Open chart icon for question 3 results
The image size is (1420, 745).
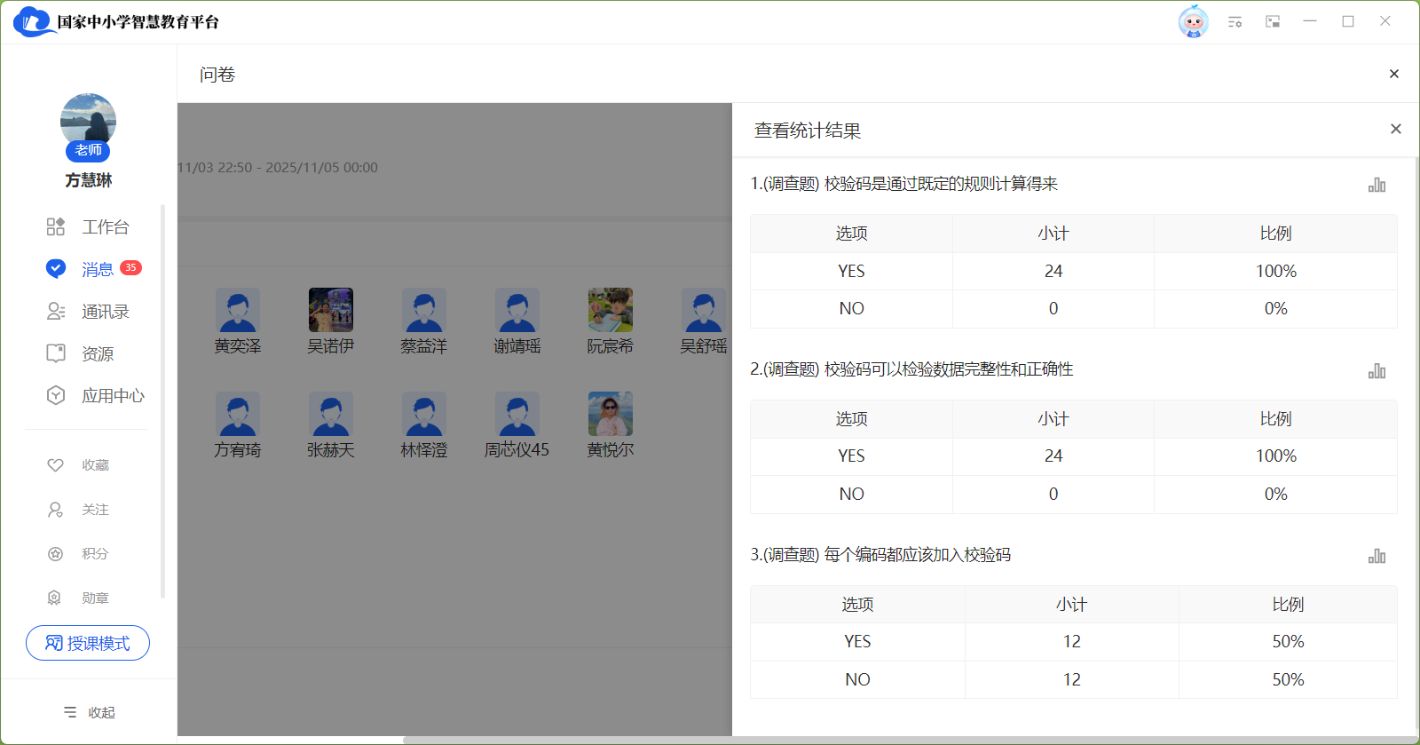[x=1377, y=556]
